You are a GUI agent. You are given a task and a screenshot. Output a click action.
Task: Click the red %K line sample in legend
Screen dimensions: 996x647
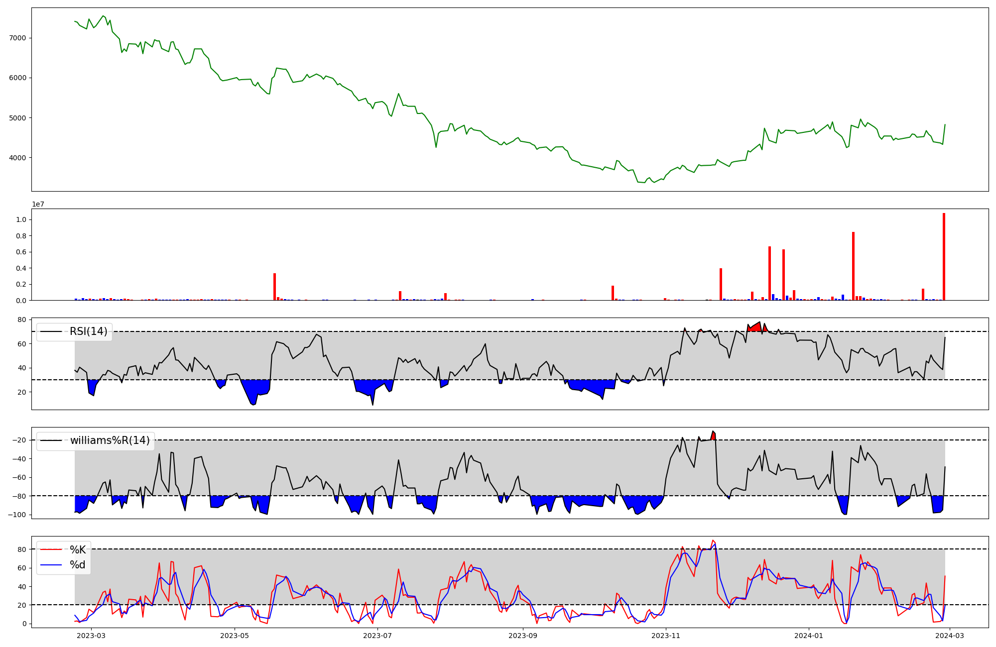pos(51,550)
